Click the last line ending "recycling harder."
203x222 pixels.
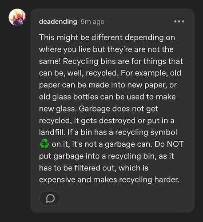[x=109, y=180]
